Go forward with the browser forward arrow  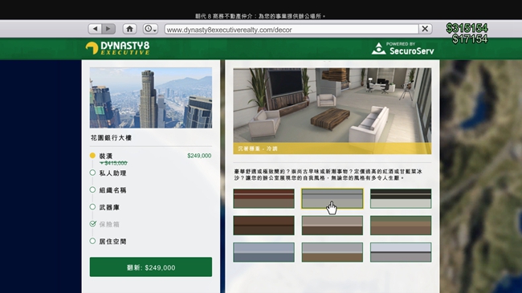108,29
